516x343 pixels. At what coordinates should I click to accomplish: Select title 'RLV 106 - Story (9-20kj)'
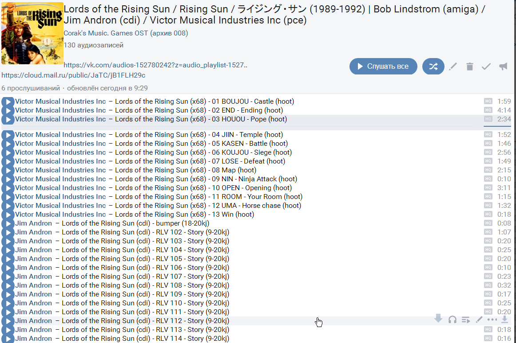193,268
